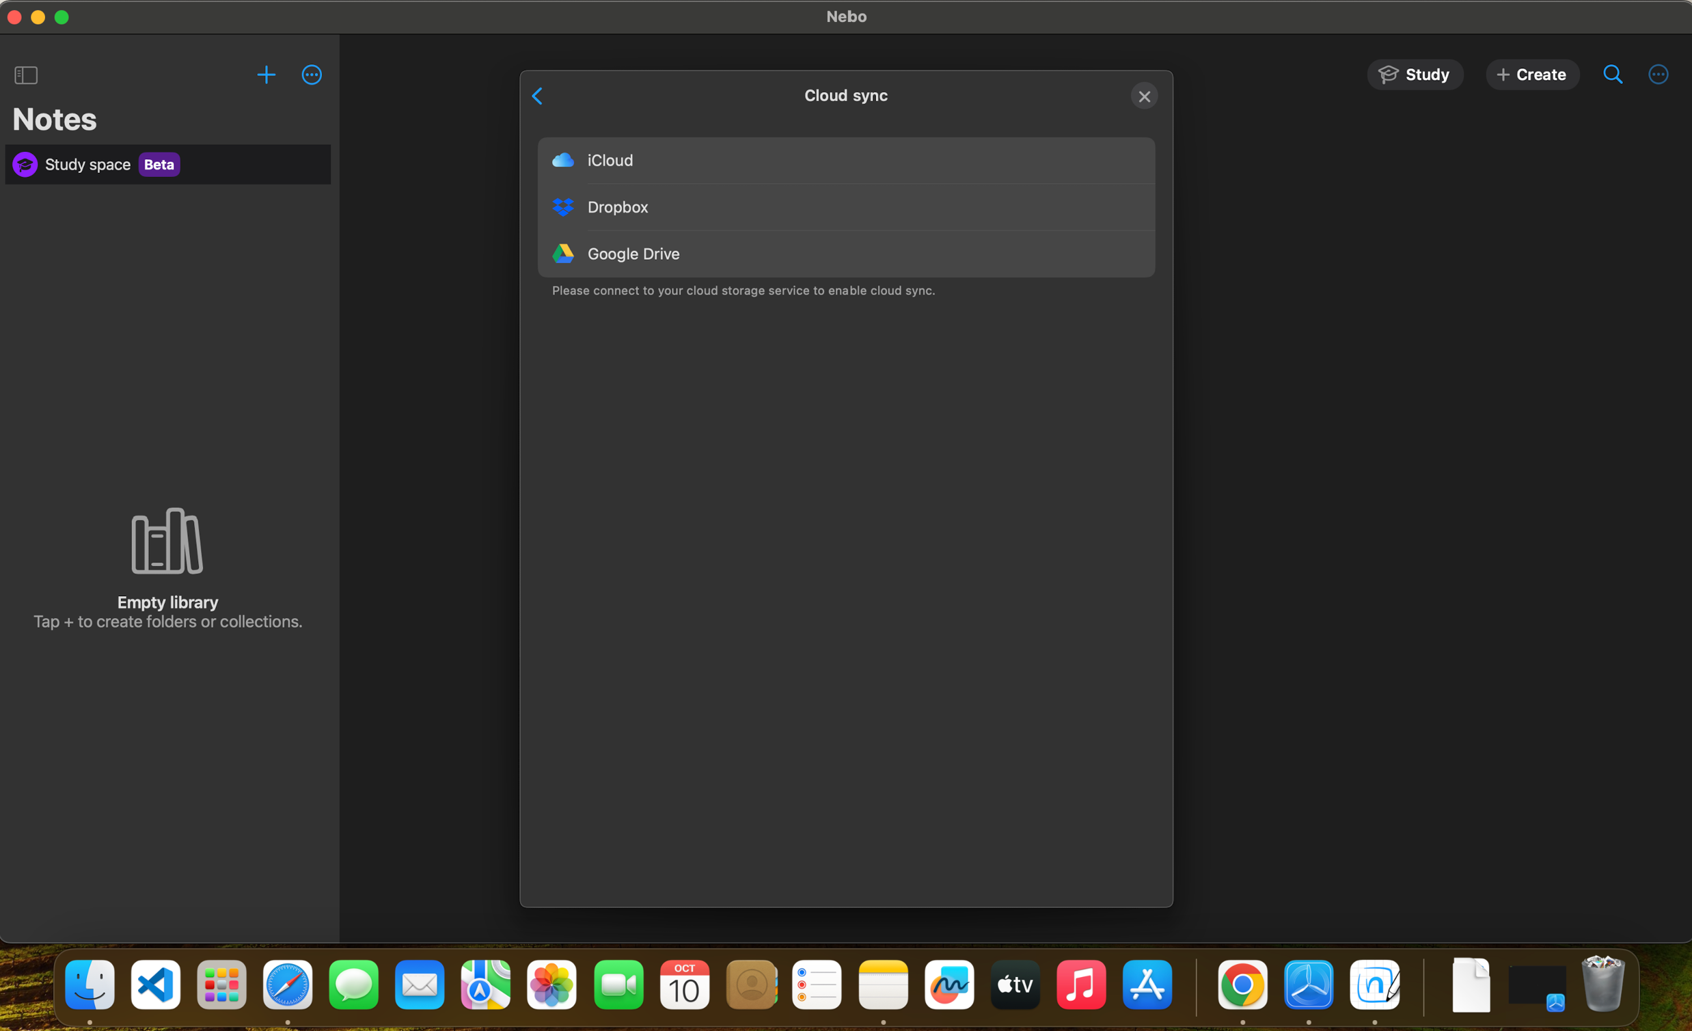Click the Create button
This screenshot has width=1692, height=1031.
tap(1532, 75)
